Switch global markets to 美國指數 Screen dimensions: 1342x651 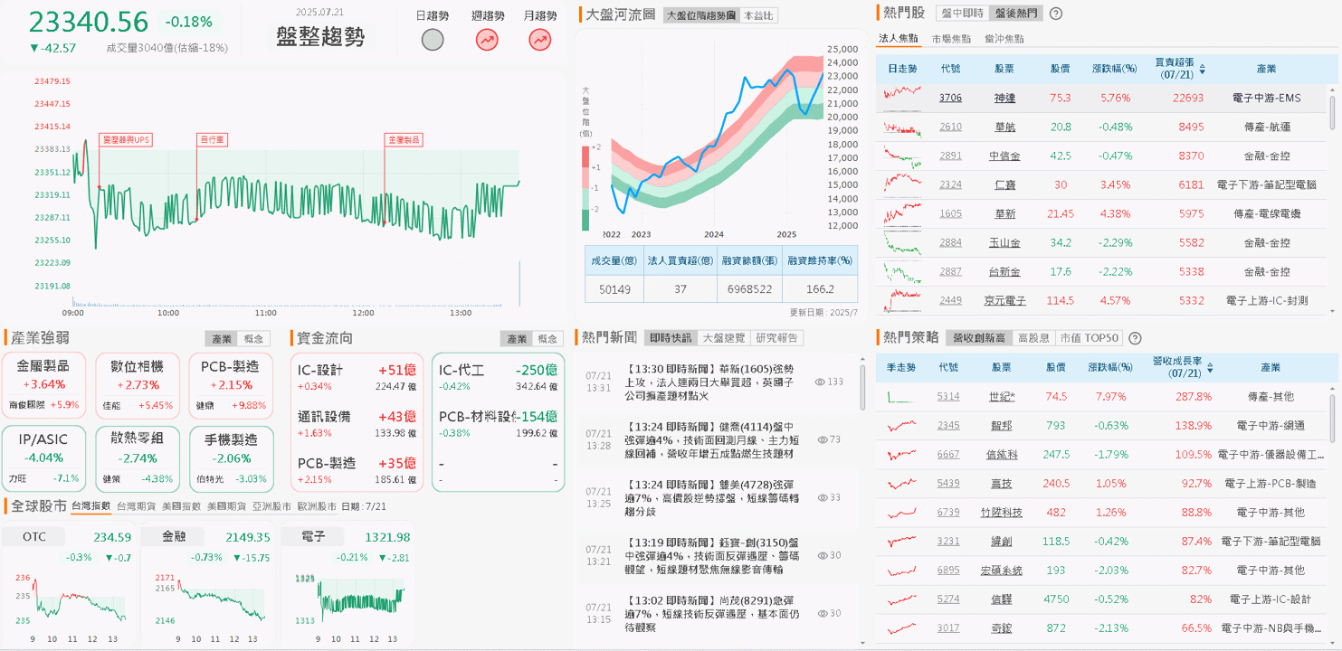(x=183, y=506)
